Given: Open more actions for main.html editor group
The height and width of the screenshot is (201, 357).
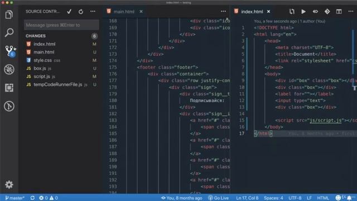Looking at the screenshot, I should [223, 11].
